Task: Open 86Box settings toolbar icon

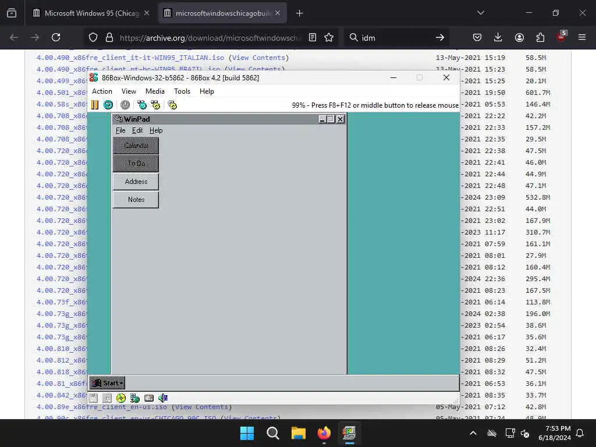Action: click(x=172, y=105)
